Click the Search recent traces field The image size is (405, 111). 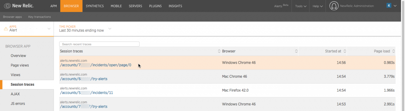point(99,44)
